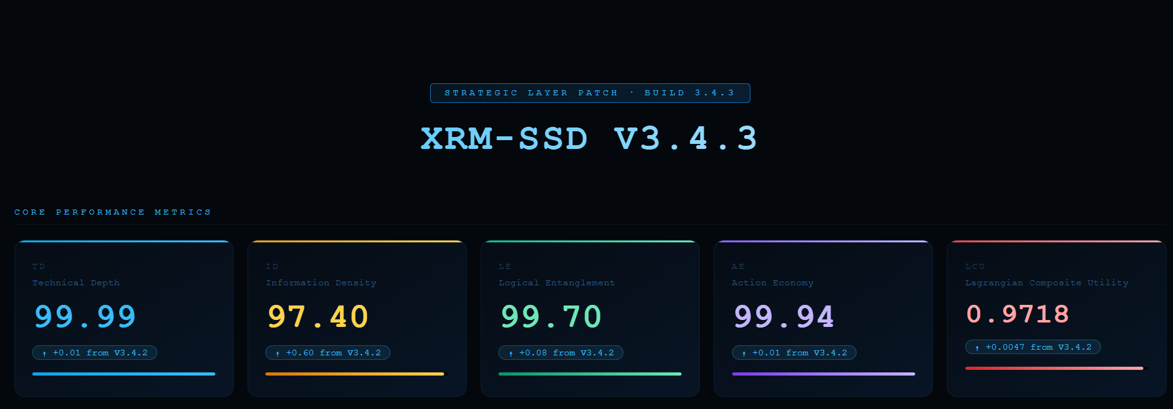Click the up arrow in Lagrangian Composite Utility badge
The width and height of the screenshot is (1173, 409).
pos(977,348)
